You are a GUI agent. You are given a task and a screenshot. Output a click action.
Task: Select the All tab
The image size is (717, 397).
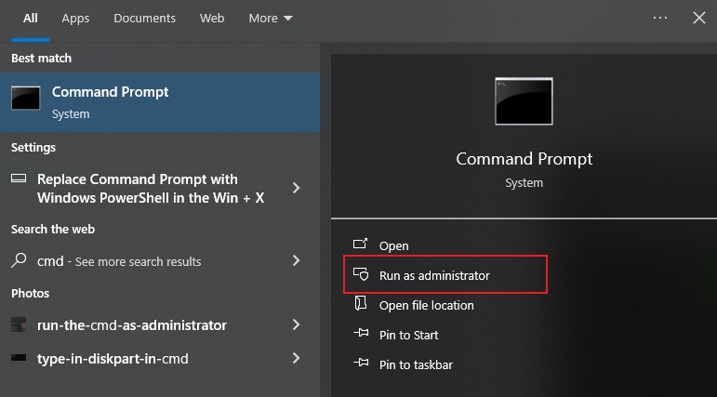[x=31, y=19]
